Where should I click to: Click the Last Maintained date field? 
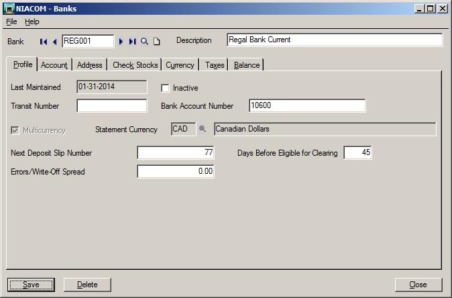(x=112, y=87)
